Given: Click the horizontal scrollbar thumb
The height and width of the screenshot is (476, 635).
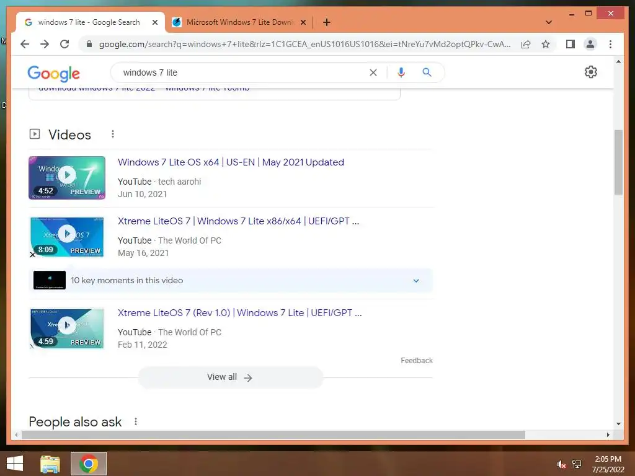Looking at the screenshot, I should (x=273, y=434).
